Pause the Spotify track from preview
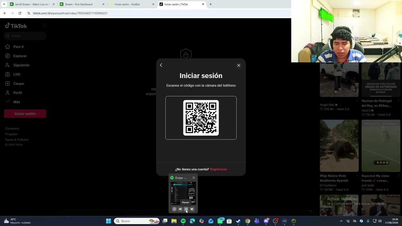402x226 pixels. pyautogui.click(x=186, y=209)
